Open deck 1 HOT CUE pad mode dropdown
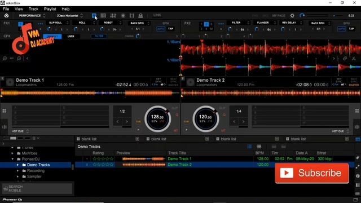 coord(20,131)
